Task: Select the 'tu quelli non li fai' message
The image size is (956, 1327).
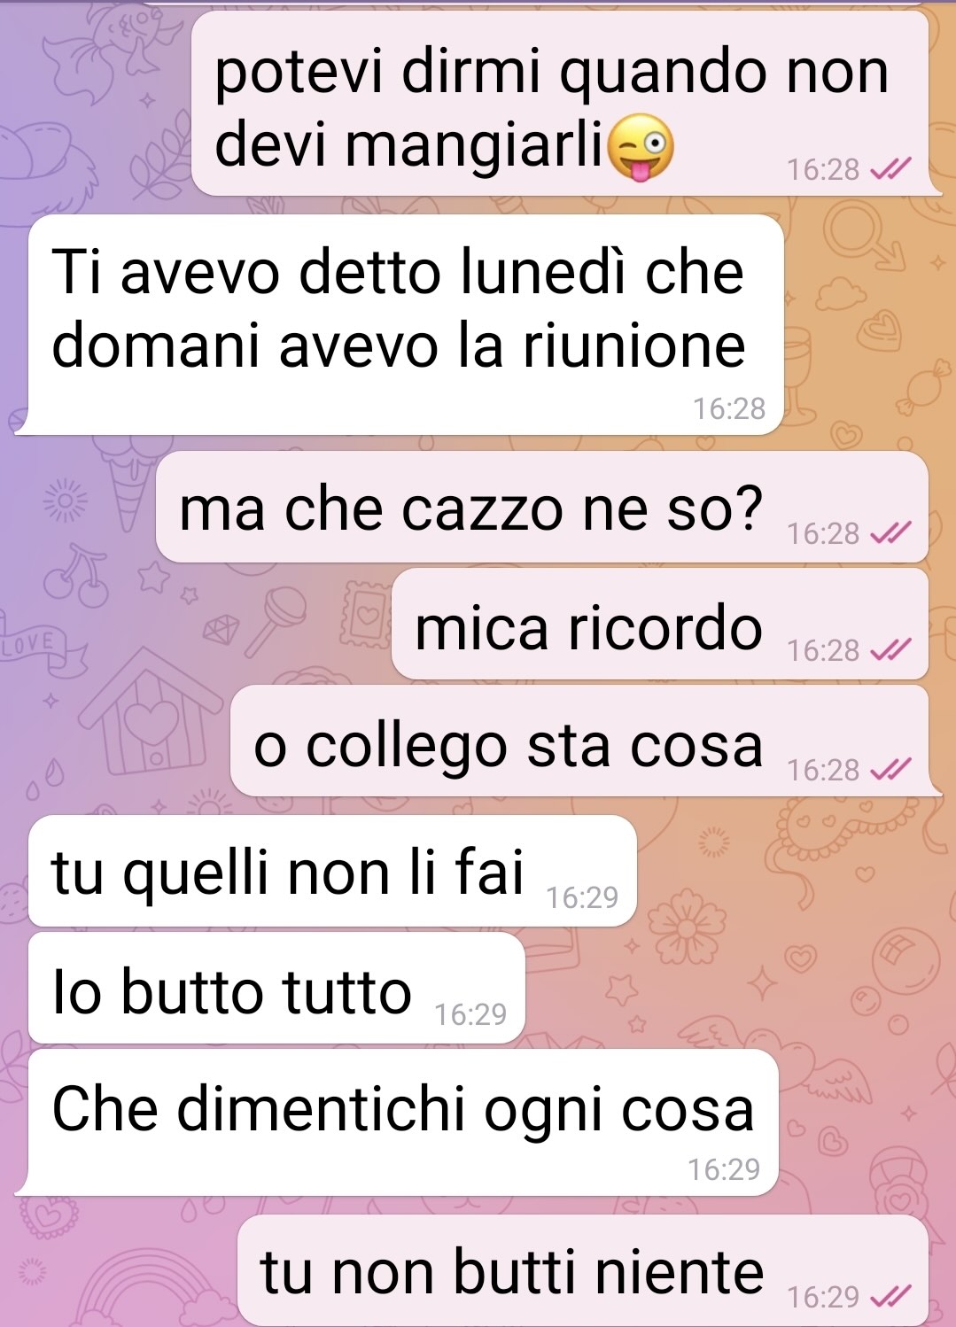Action: click(332, 871)
